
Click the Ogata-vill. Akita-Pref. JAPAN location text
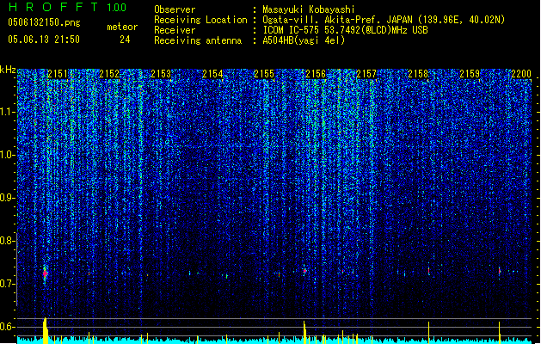(x=384, y=20)
